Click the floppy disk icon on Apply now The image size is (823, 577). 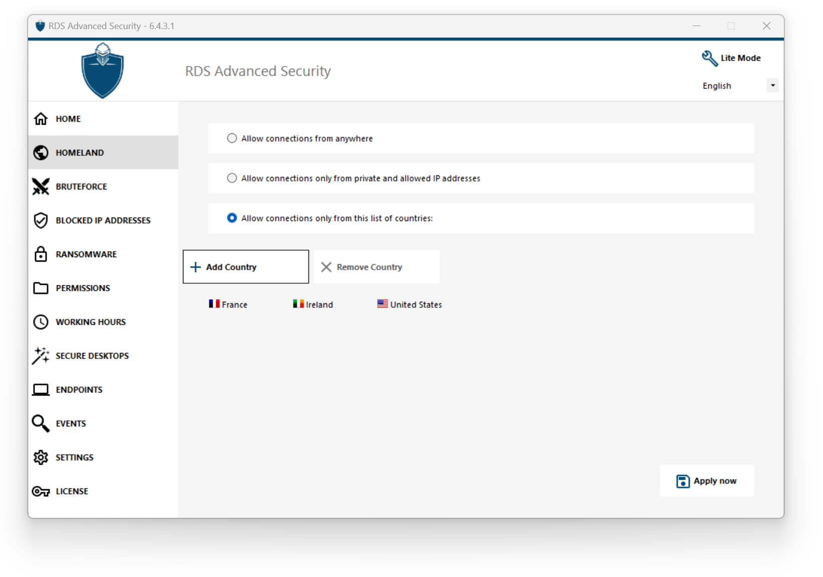(x=683, y=481)
